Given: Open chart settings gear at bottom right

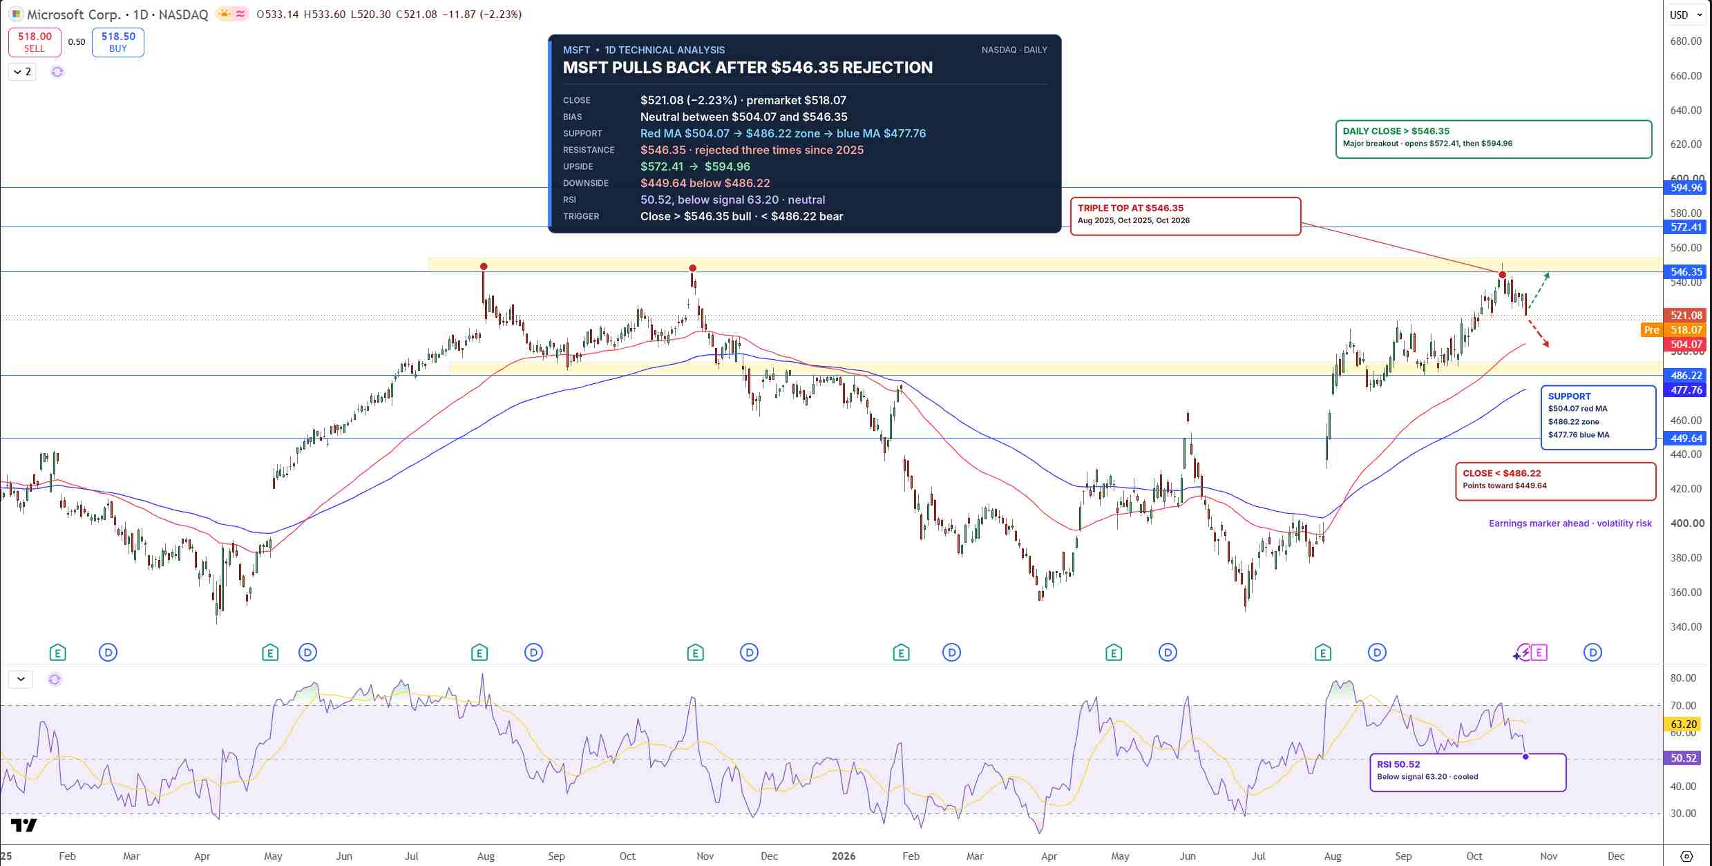Looking at the screenshot, I should pos(1686,856).
